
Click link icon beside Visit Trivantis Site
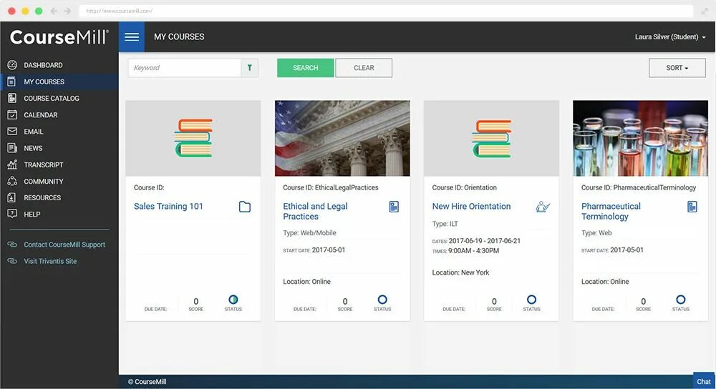coord(12,261)
